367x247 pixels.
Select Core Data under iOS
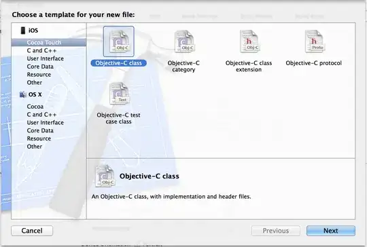click(40, 66)
